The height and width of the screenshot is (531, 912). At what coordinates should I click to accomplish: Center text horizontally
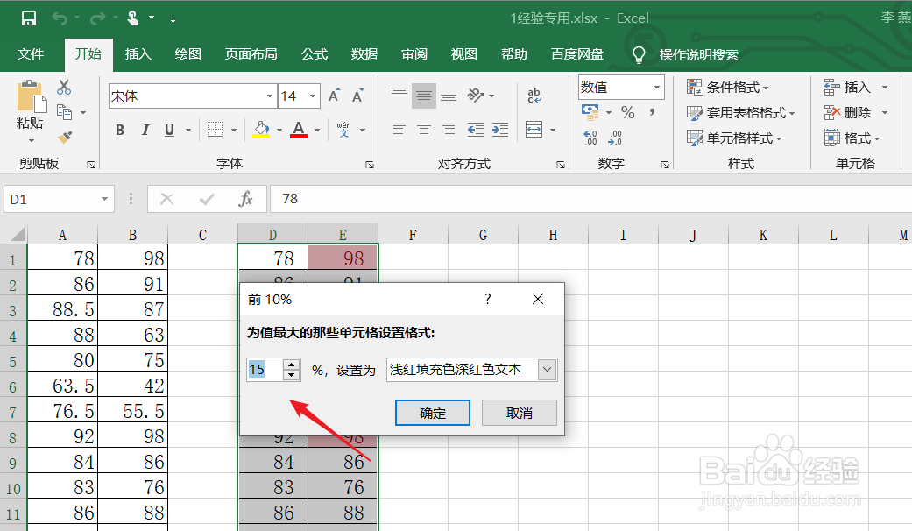tap(424, 130)
